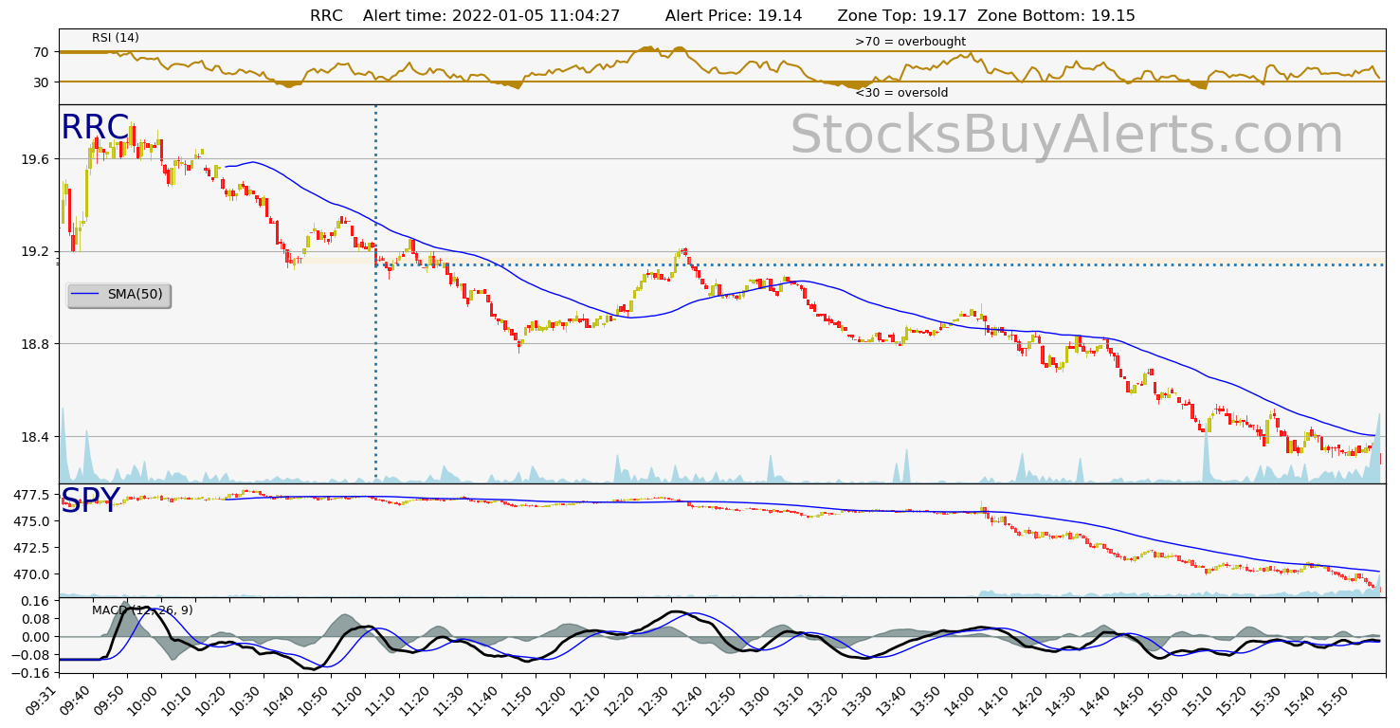Click the MACD (12, 26, 9) panel label

(x=142, y=610)
